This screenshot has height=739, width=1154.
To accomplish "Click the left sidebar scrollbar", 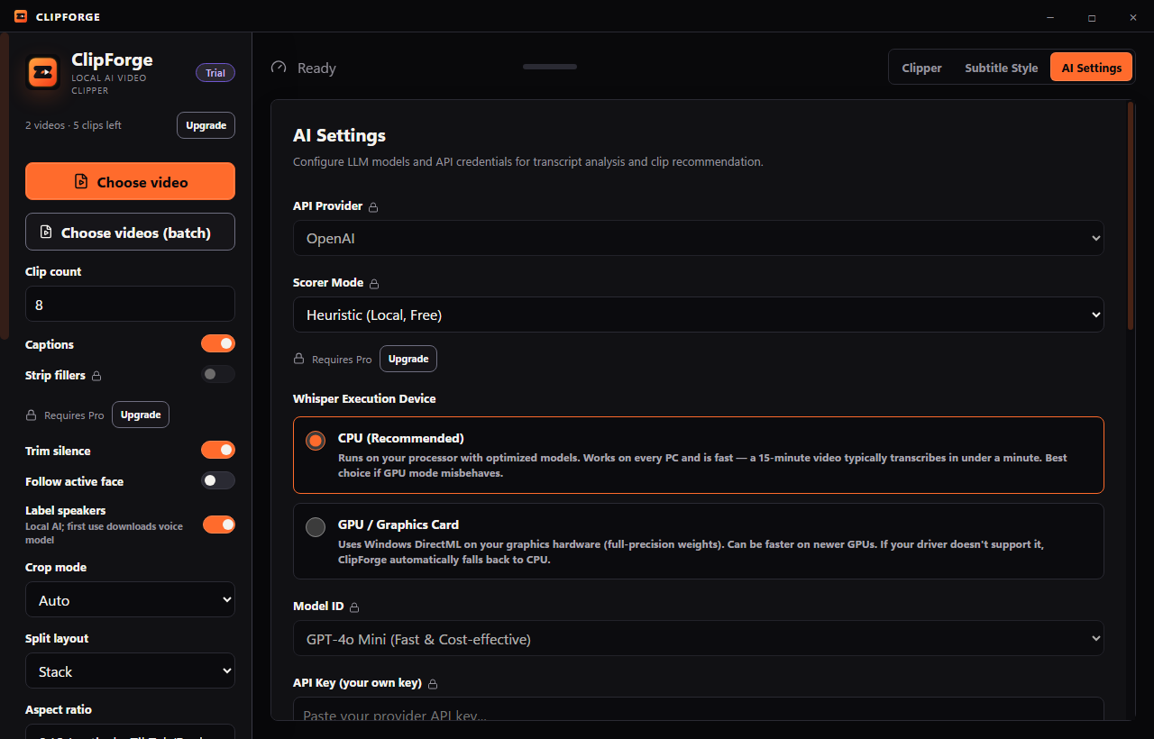I will [x=5, y=186].
